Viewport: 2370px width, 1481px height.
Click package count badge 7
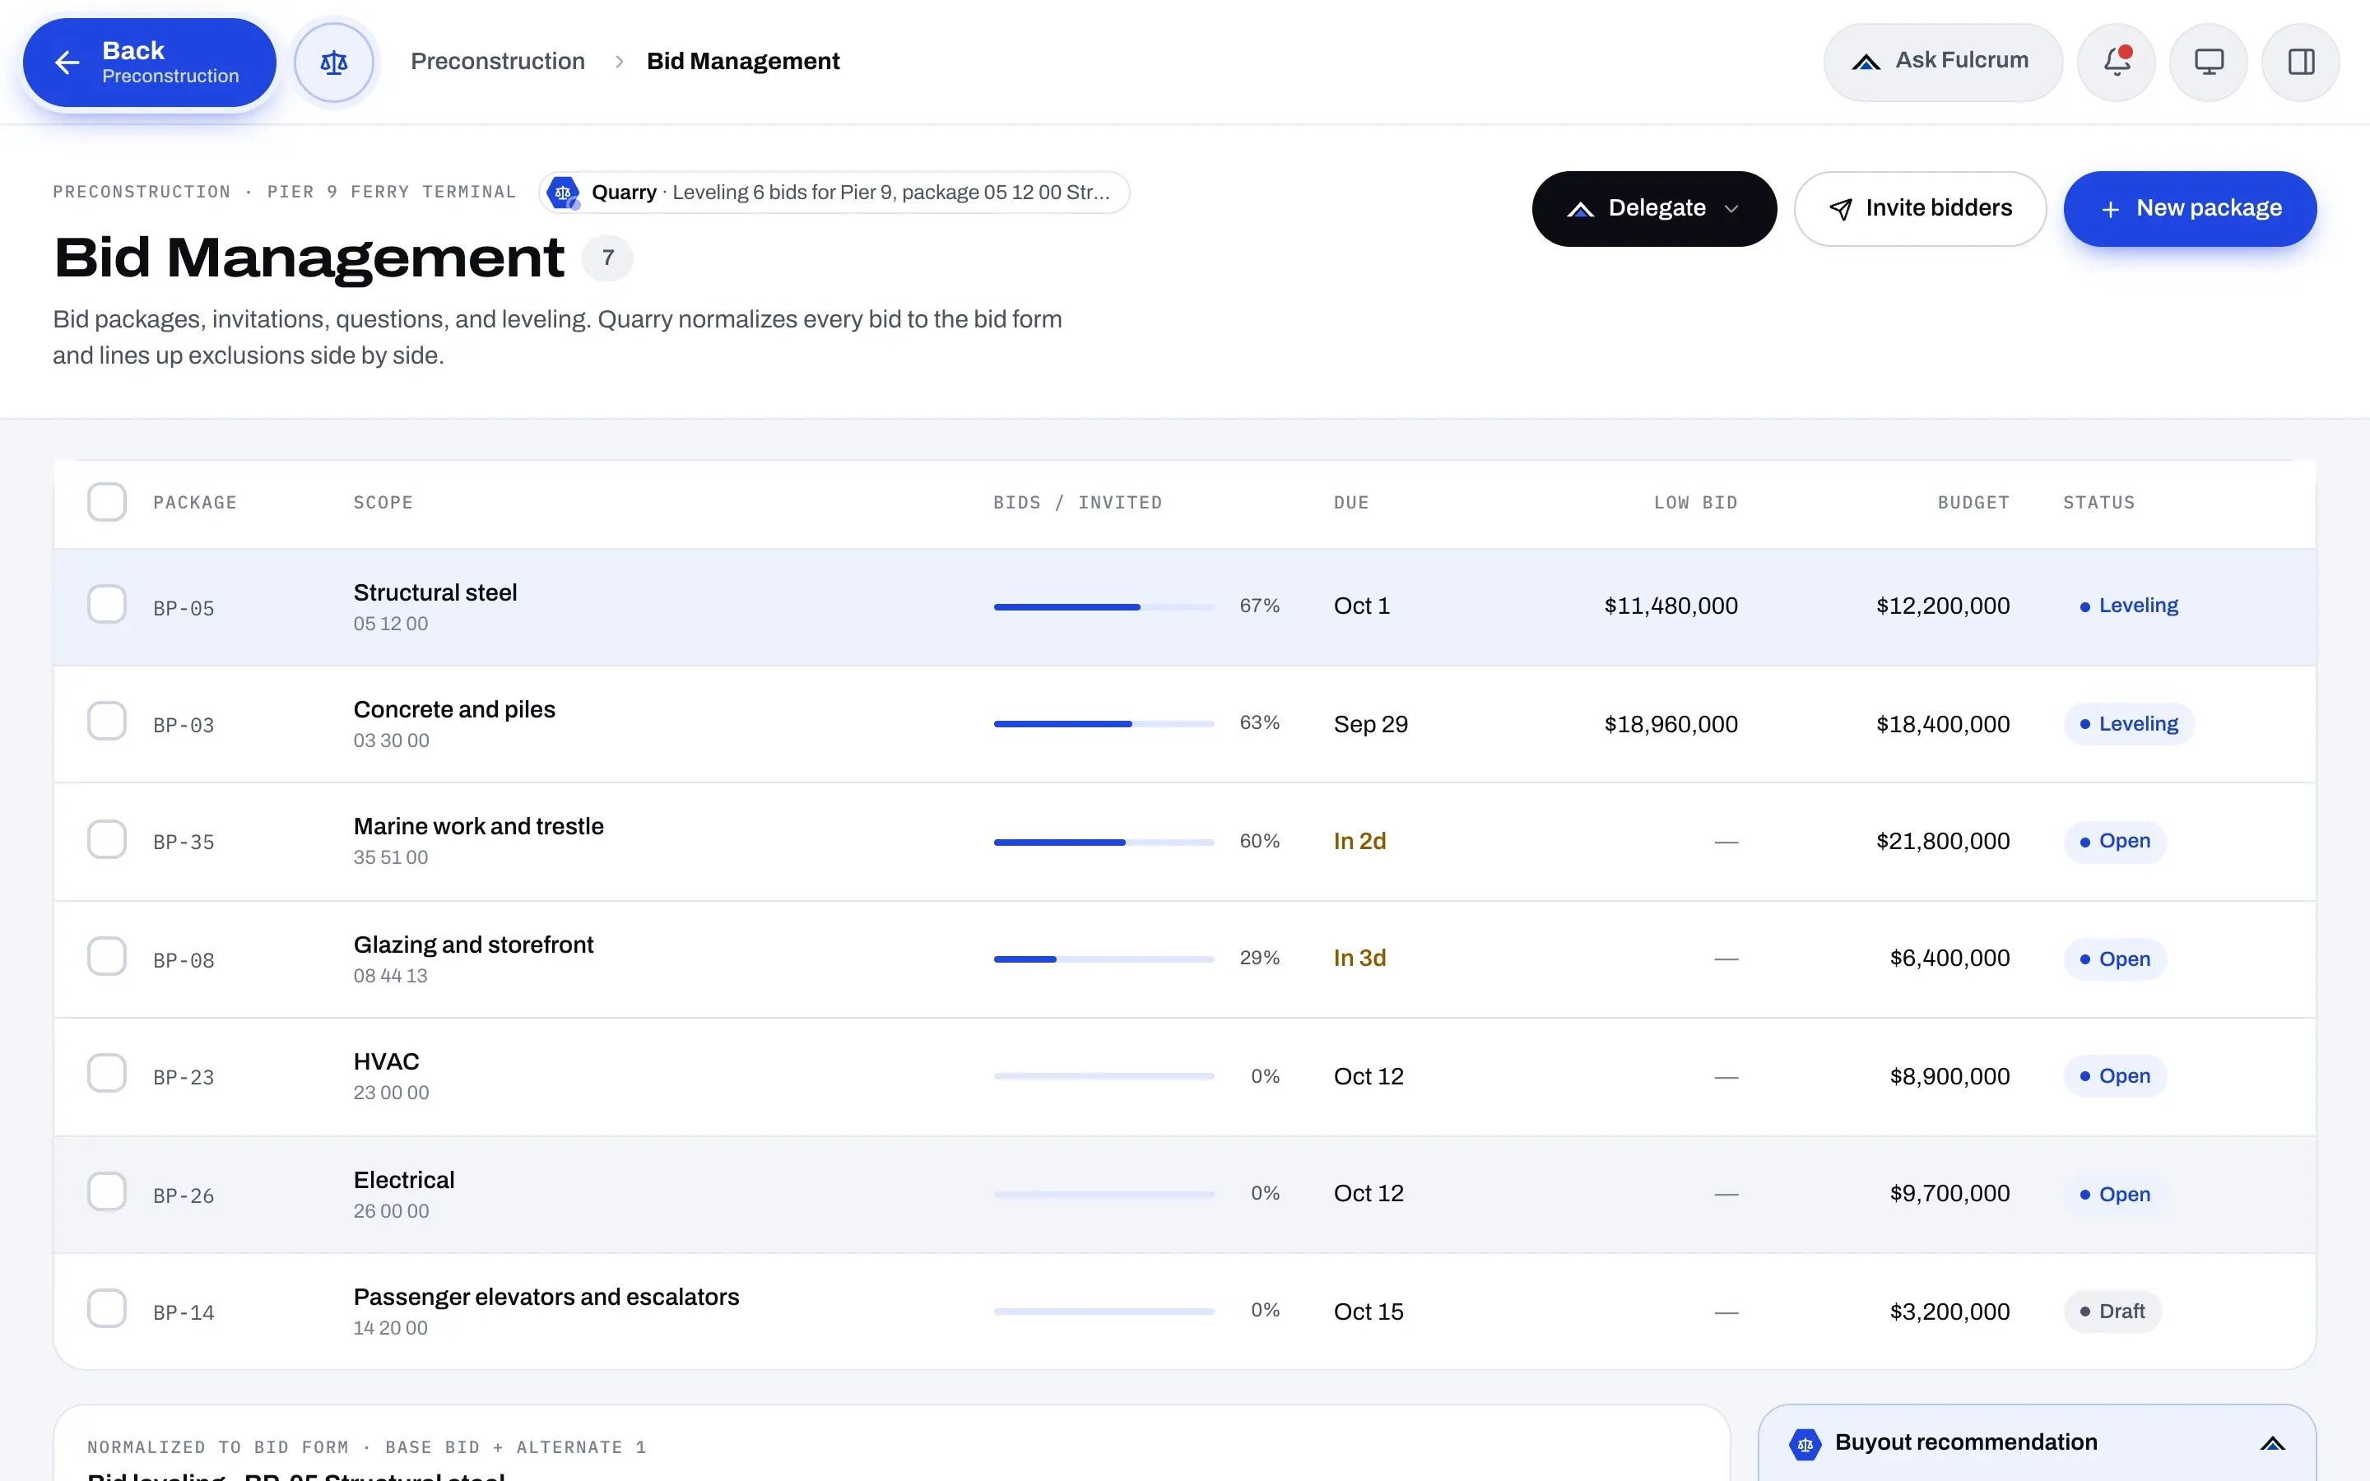coord(607,258)
